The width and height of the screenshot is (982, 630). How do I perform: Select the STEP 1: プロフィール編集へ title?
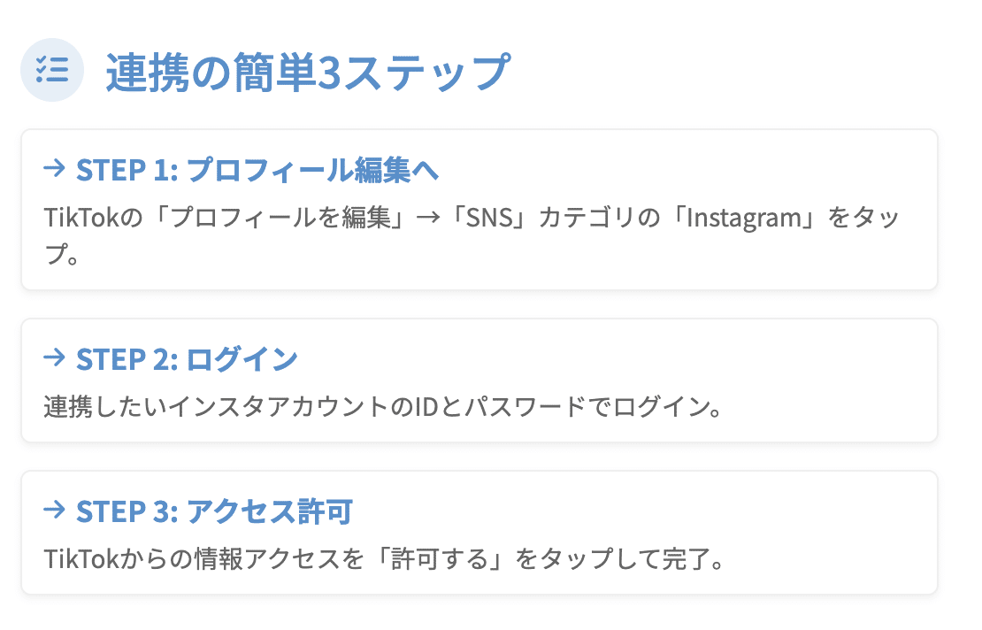pyautogui.click(x=257, y=169)
